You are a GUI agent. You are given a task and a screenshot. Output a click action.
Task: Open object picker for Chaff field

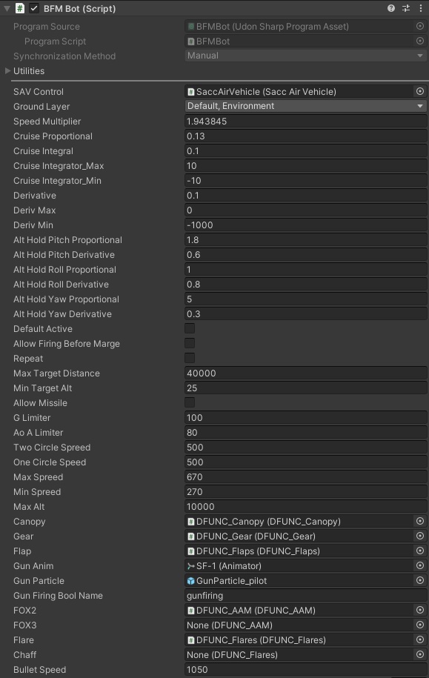click(x=420, y=654)
